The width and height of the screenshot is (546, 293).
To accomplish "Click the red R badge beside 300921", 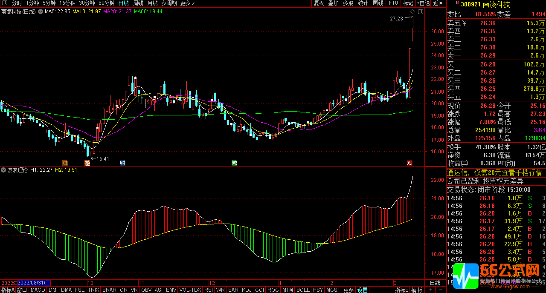I will pyautogui.click(x=457, y=3).
